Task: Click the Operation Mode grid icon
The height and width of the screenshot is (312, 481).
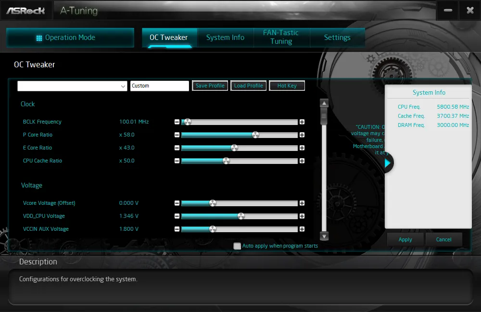Action: coord(39,38)
